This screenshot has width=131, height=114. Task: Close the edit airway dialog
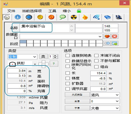coord(125,3)
